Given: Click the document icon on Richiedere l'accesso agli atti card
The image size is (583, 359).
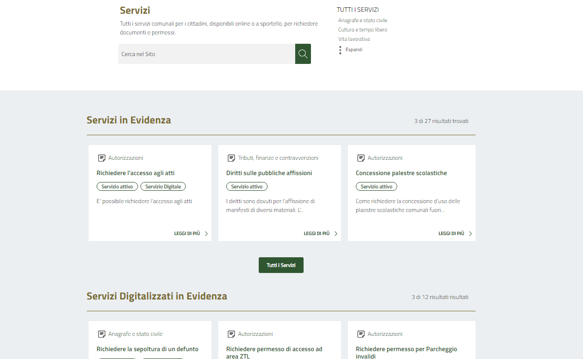Looking at the screenshot, I should 102,158.
